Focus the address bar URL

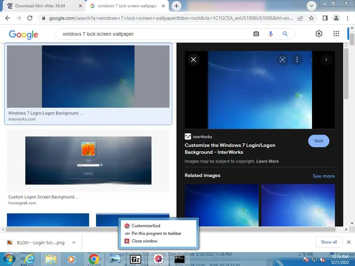coord(171,18)
